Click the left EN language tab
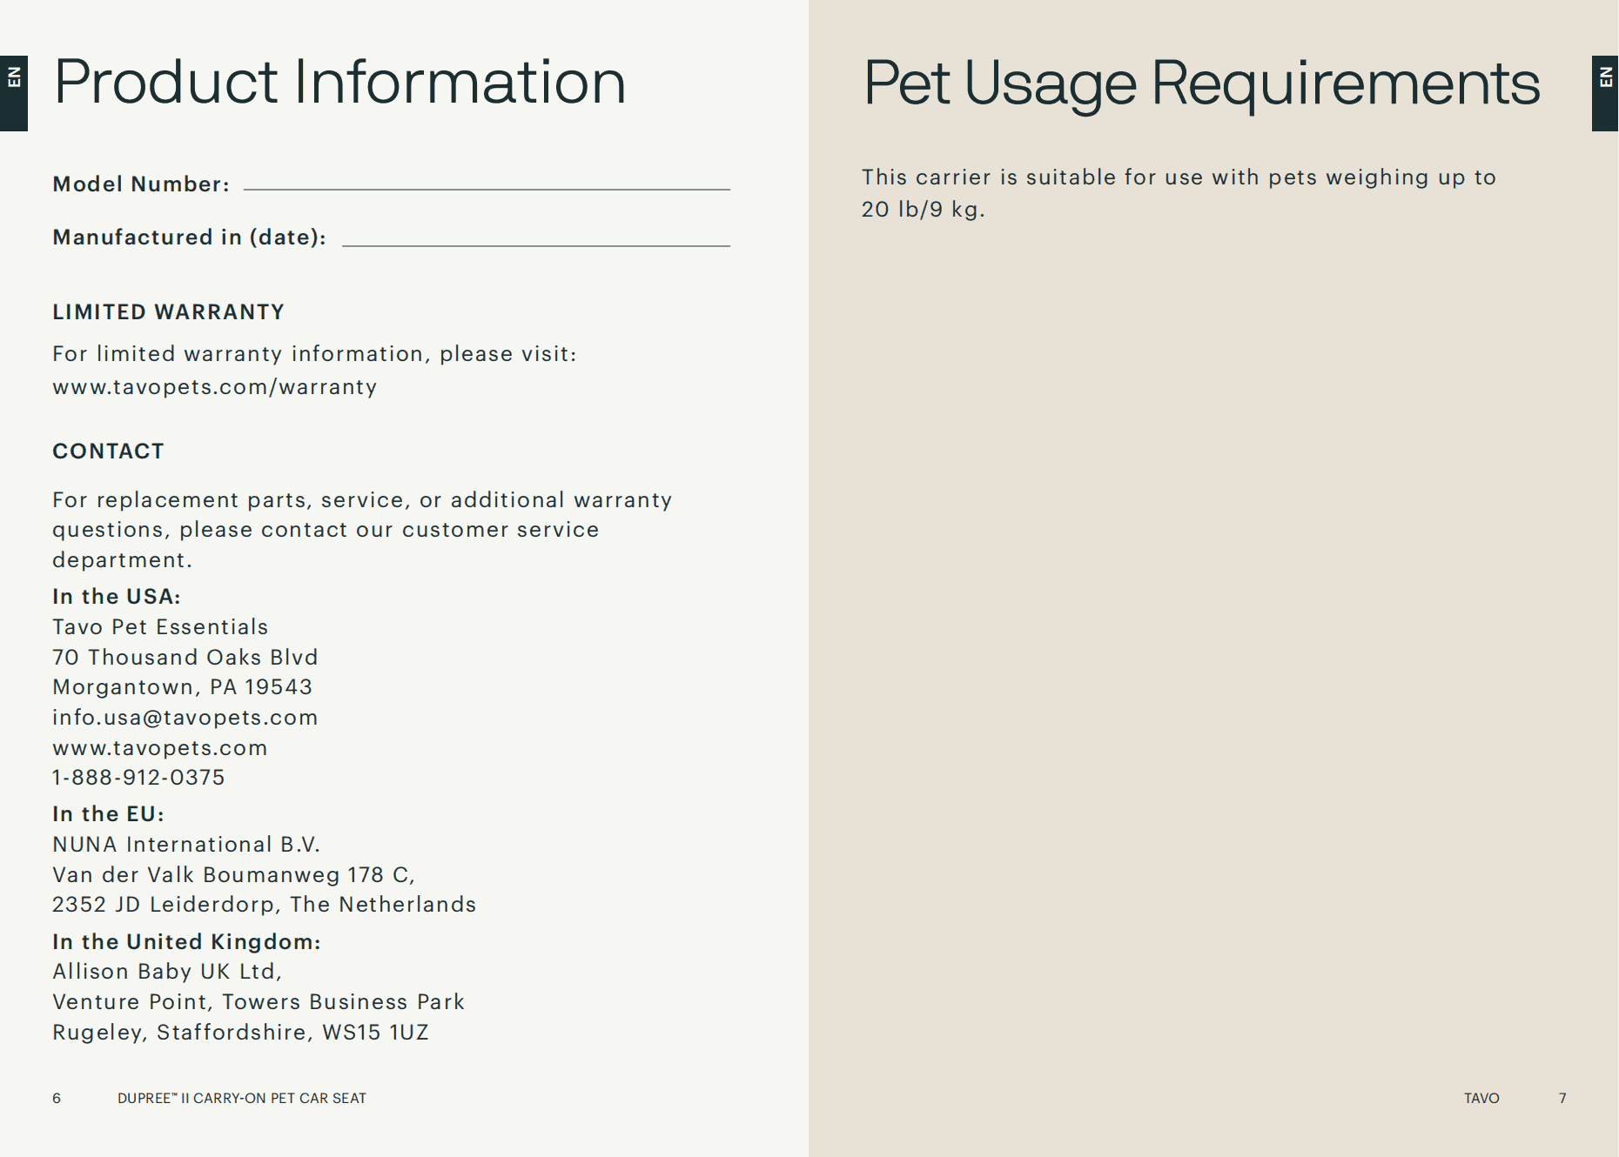This screenshot has width=1619, height=1157. click(14, 92)
